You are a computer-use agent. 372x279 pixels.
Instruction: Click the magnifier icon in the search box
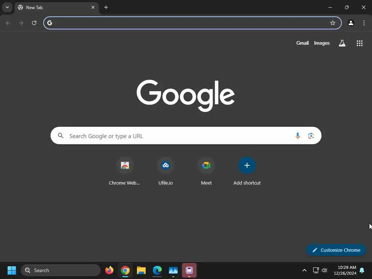coord(61,136)
